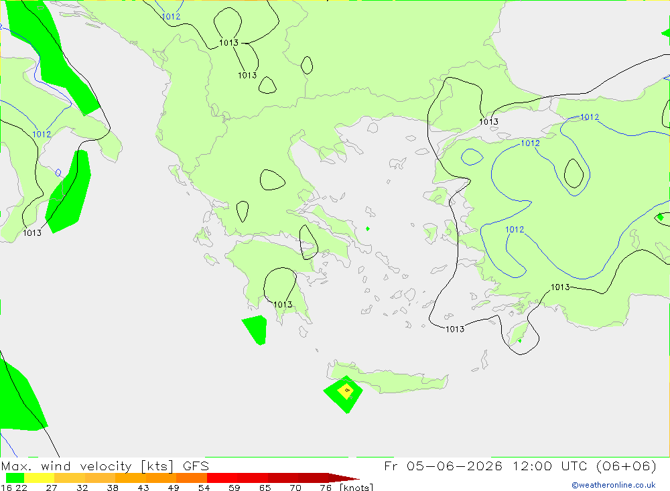The height and width of the screenshot is (491, 670).
Task: Click the legend value '65'
Action: [x=265, y=488]
